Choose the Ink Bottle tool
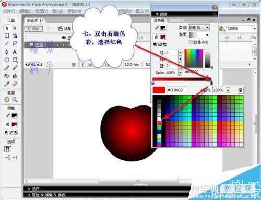 (7, 76)
